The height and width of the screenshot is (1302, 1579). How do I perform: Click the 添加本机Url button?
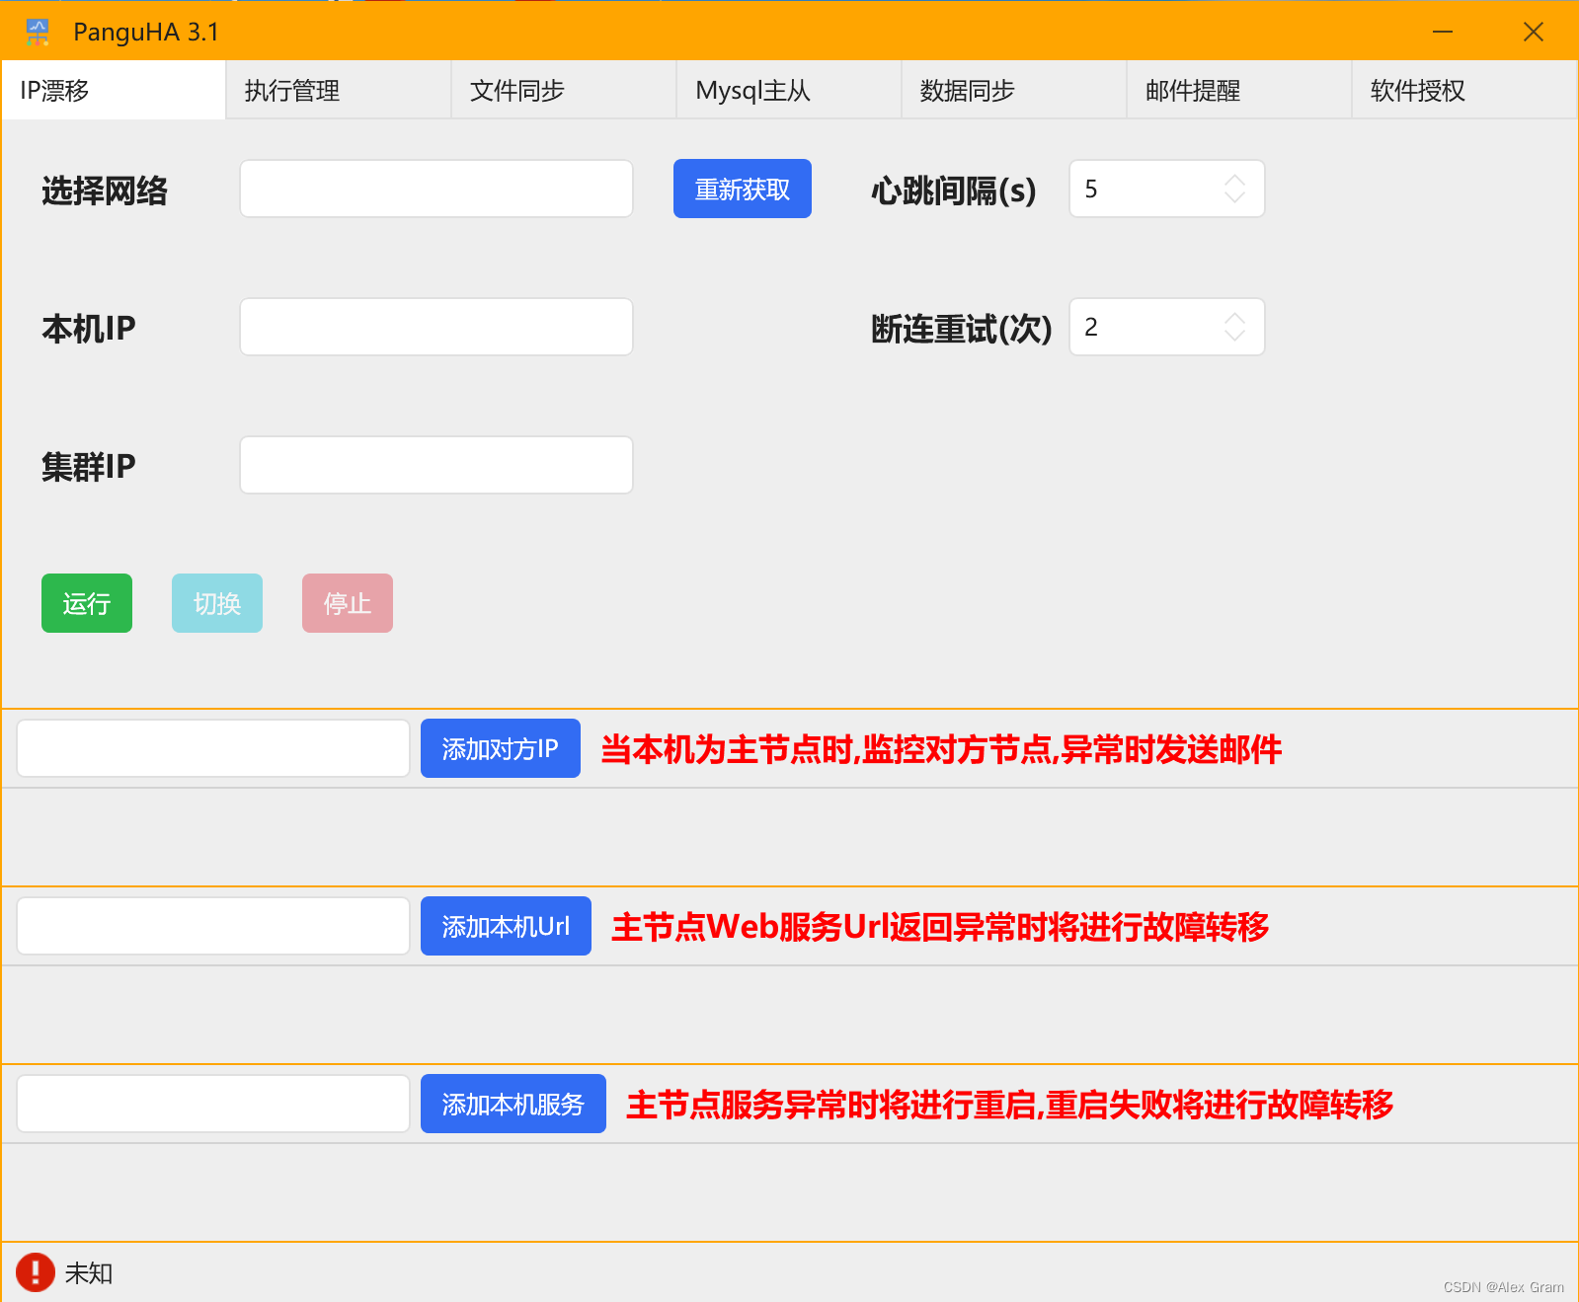click(506, 926)
